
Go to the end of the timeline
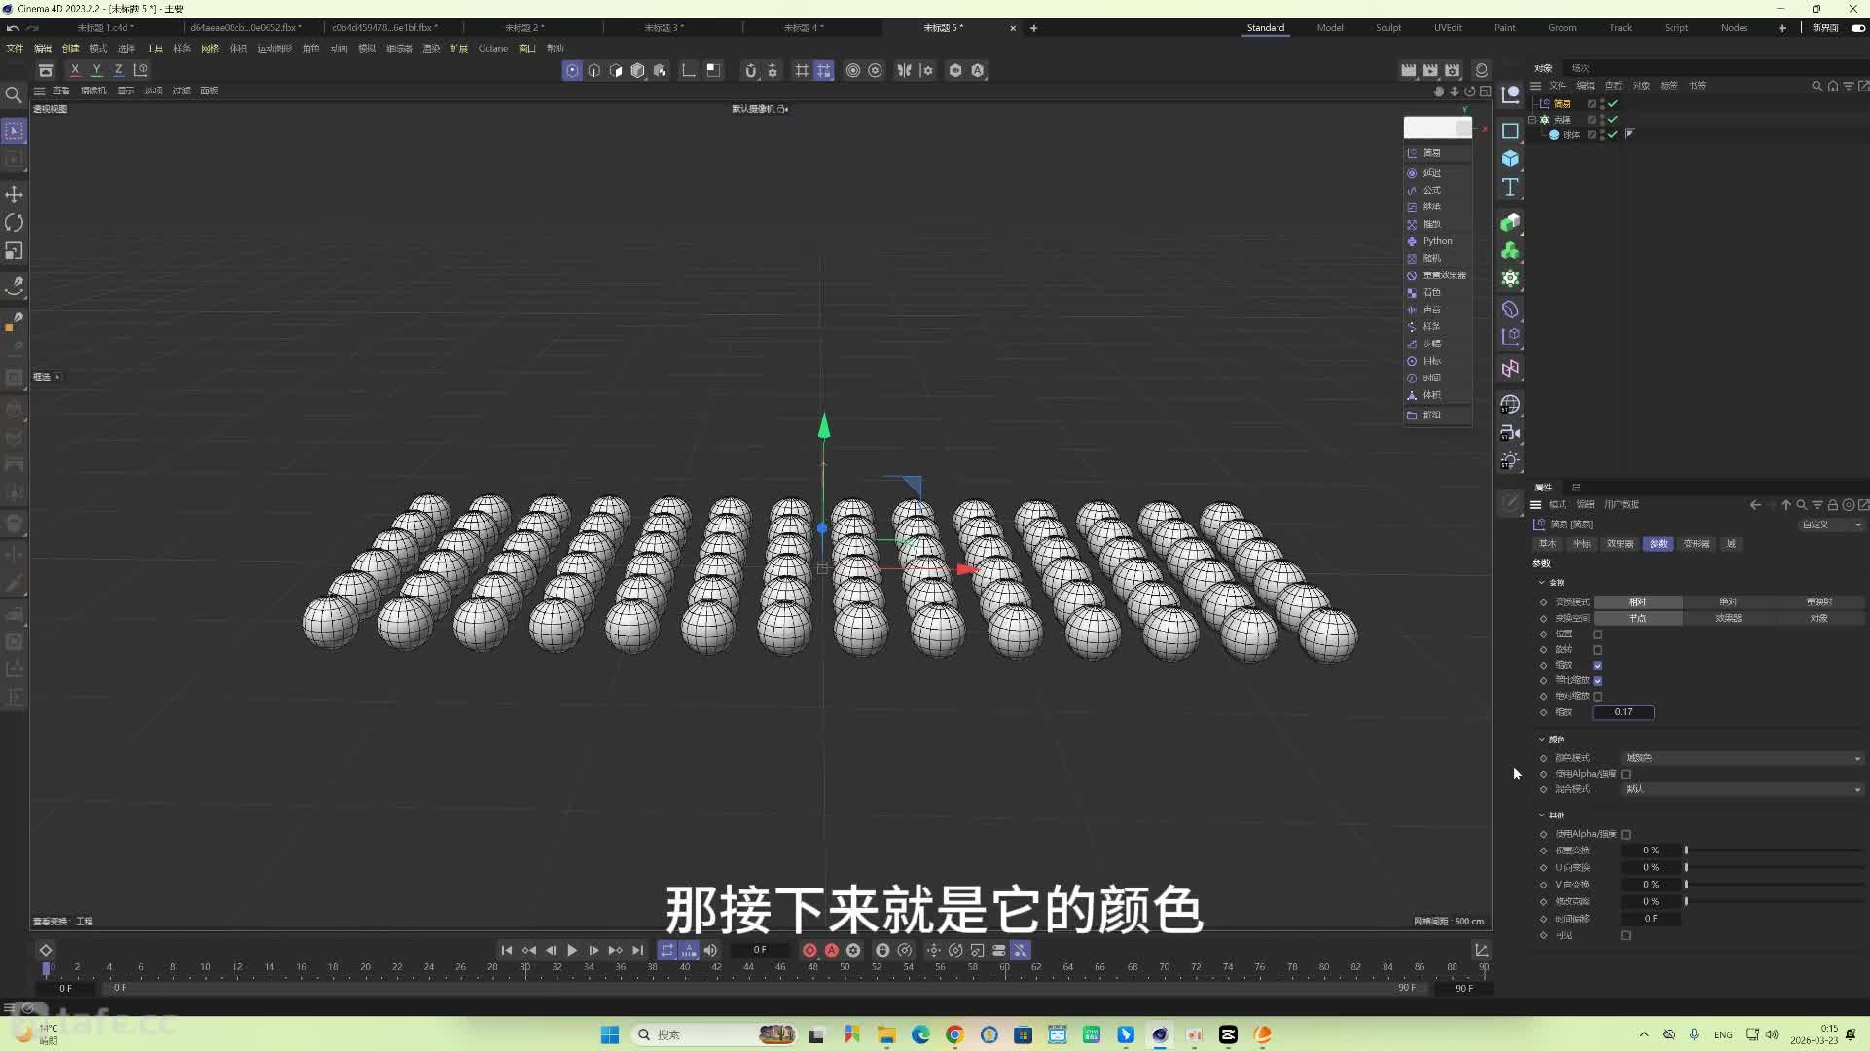click(638, 950)
